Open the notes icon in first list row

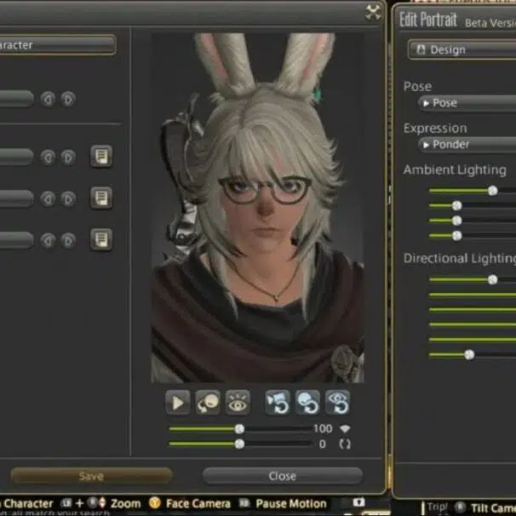[101, 157]
